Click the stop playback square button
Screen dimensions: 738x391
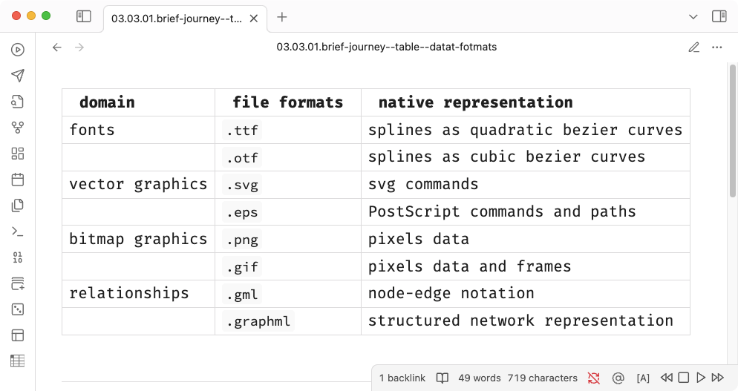[684, 378]
